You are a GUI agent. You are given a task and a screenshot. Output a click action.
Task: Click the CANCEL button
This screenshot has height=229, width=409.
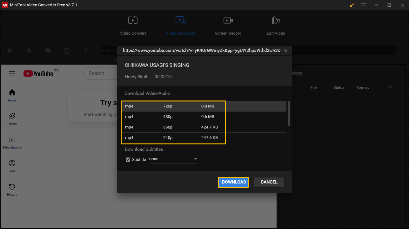click(269, 182)
